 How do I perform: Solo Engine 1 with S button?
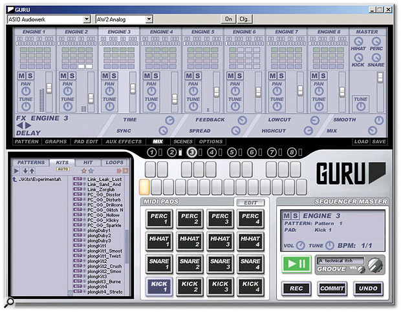(30, 76)
